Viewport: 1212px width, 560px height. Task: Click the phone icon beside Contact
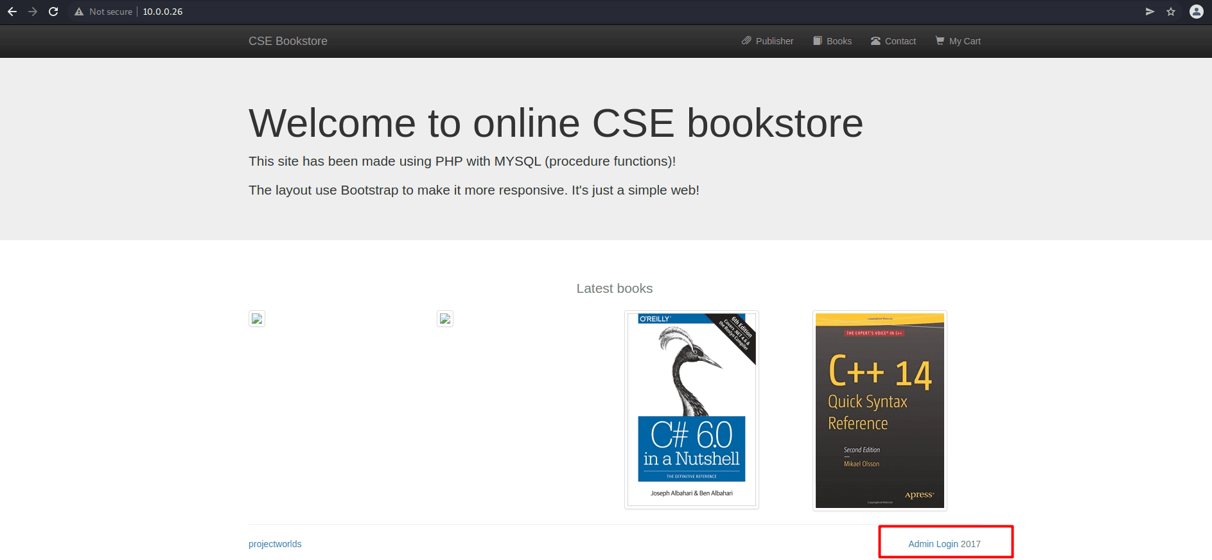point(875,40)
